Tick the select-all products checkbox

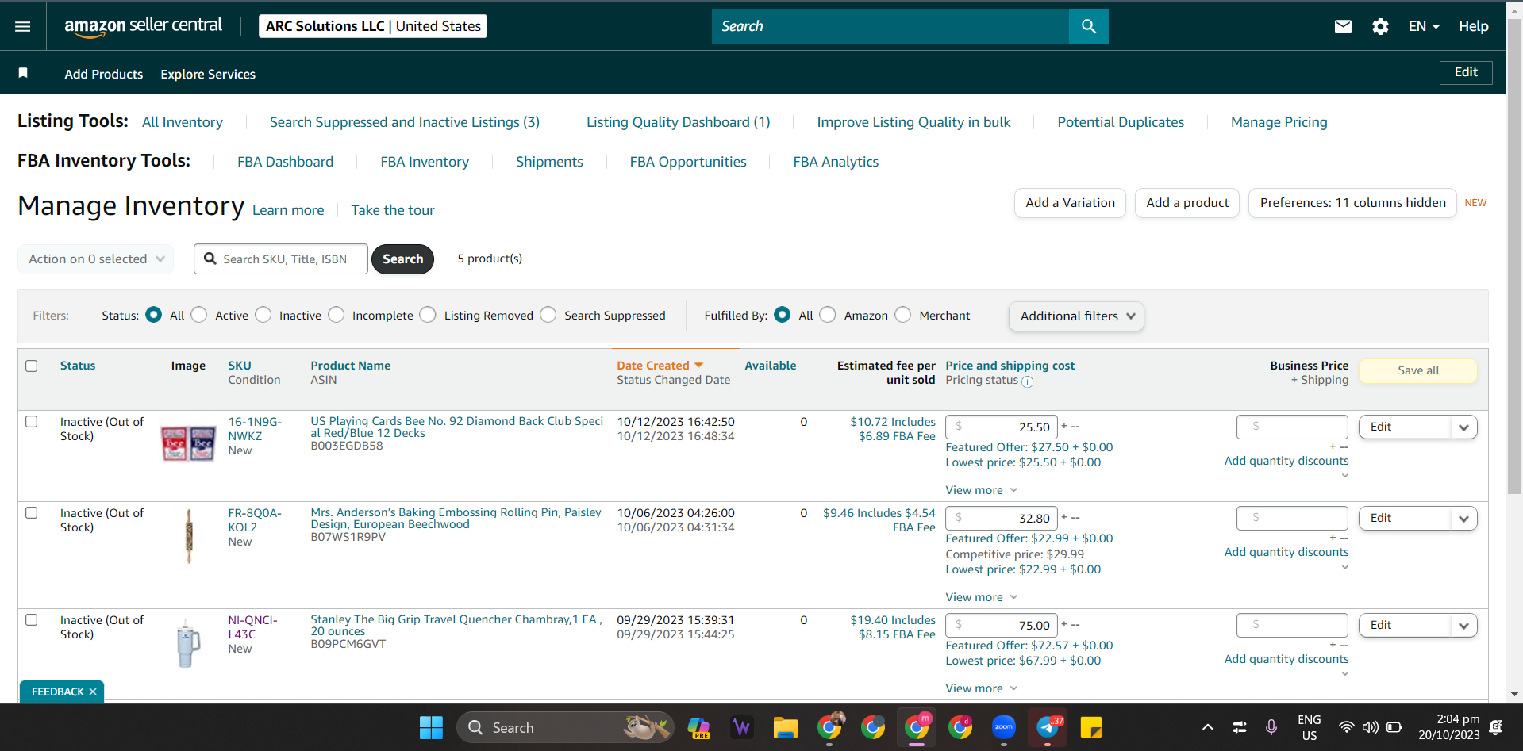32,366
